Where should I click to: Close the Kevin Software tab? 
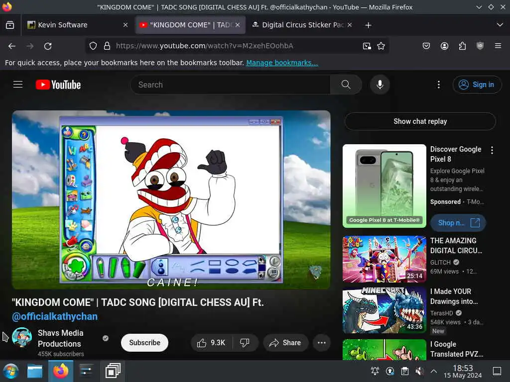125,25
